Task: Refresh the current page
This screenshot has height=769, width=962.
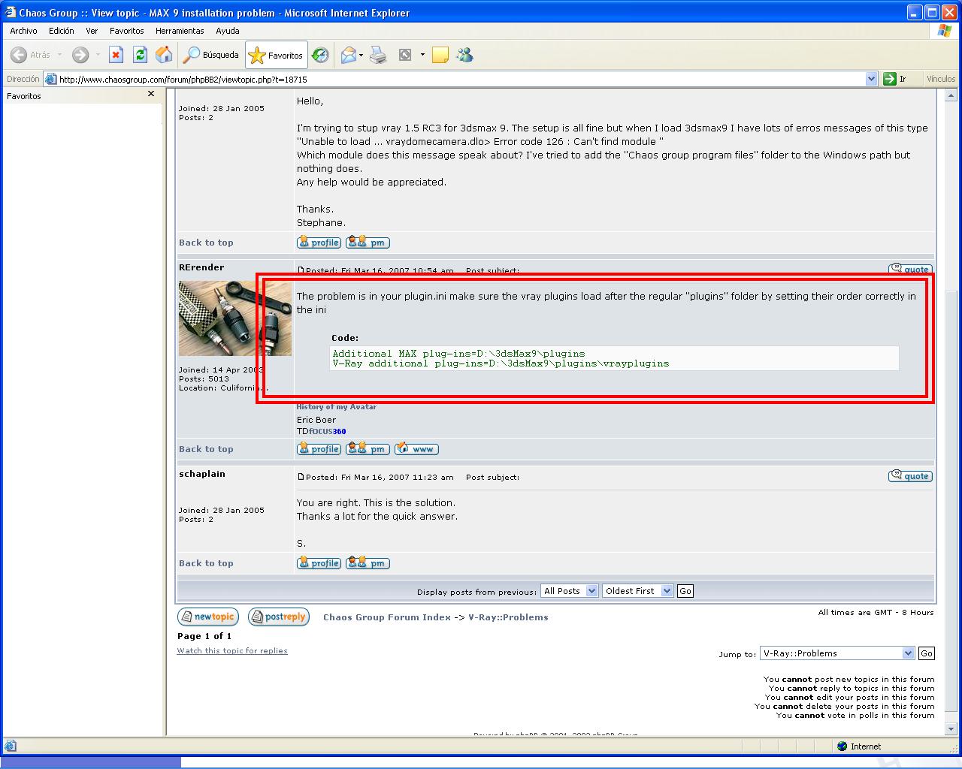Action: [x=140, y=55]
